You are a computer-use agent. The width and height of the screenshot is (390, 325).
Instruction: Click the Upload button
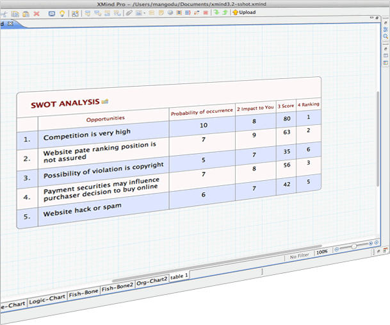point(244,12)
